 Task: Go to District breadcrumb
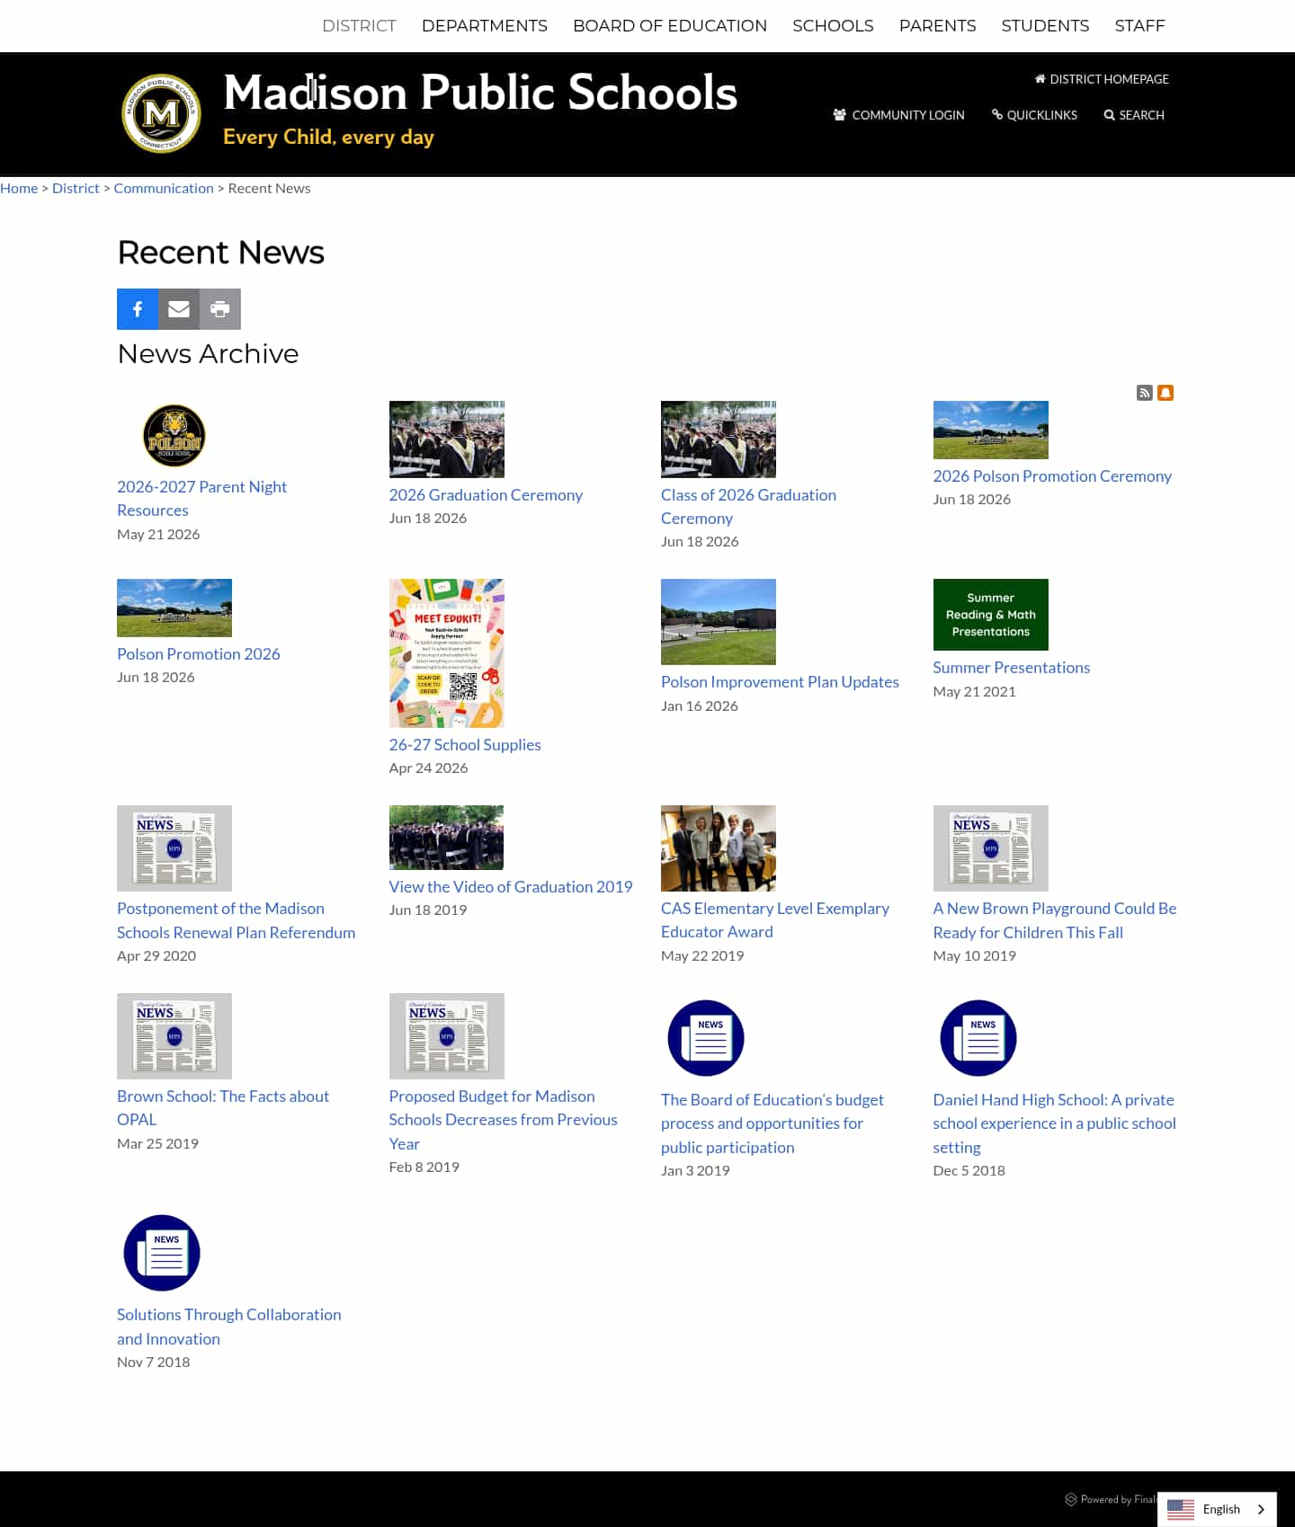(x=76, y=188)
